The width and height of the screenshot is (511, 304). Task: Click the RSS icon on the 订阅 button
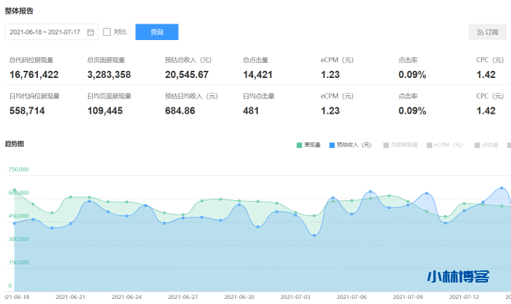click(480, 32)
